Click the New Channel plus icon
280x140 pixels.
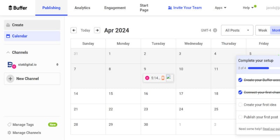[x=10, y=78]
